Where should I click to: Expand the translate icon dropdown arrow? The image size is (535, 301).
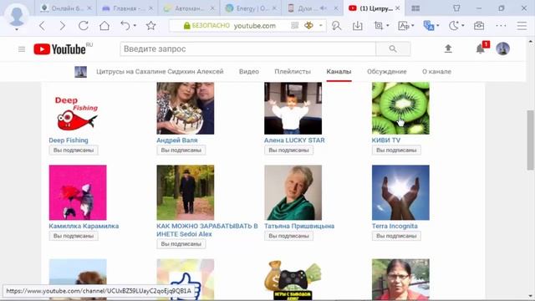438,26
